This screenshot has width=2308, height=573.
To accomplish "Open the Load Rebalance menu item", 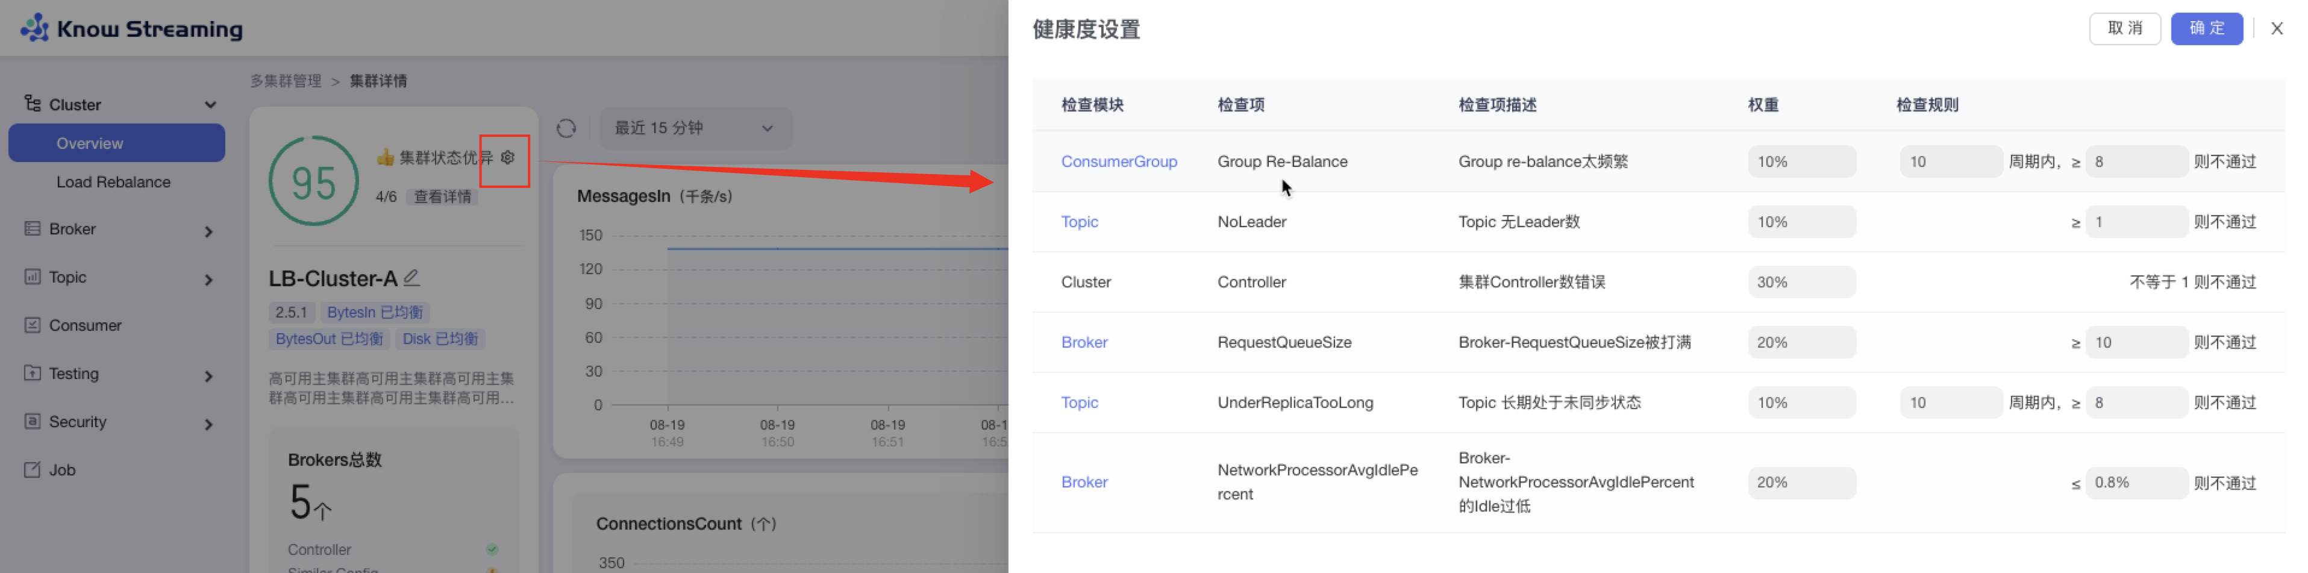I will (x=113, y=182).
